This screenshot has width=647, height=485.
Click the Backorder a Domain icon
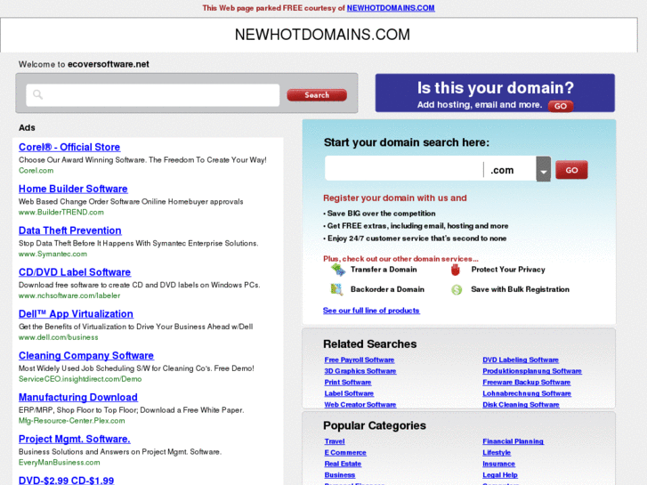pos(336,289)
